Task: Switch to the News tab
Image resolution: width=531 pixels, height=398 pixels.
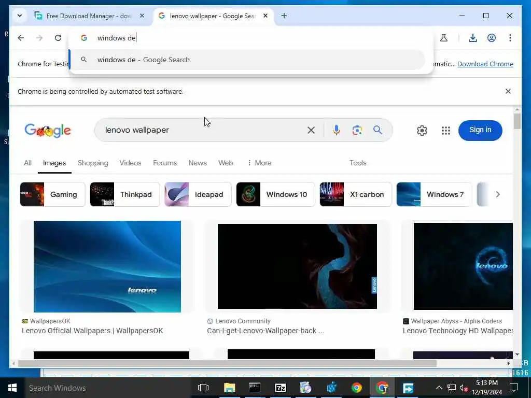Action: 198,163
